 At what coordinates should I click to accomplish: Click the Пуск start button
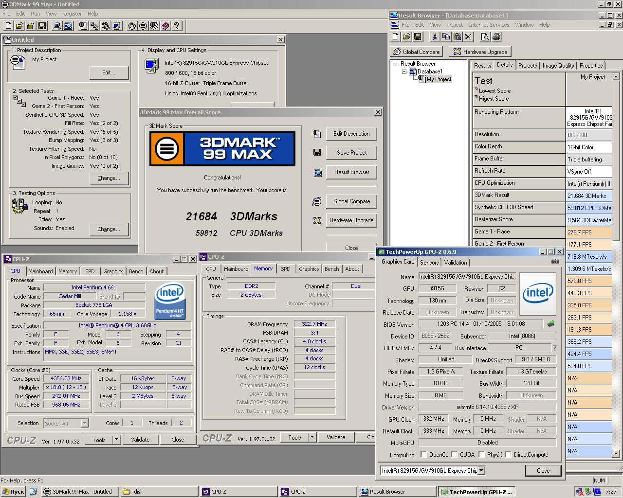click(14, 492)
